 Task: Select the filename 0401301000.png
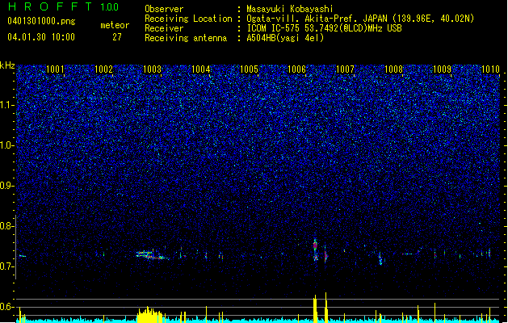tap(41, 21)
